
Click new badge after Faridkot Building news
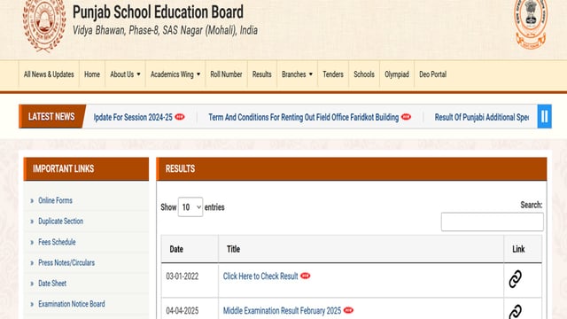pyautogui.click(x=406, y=117)
